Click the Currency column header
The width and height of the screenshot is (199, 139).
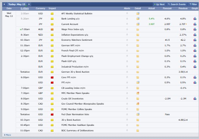pos(40,8)
